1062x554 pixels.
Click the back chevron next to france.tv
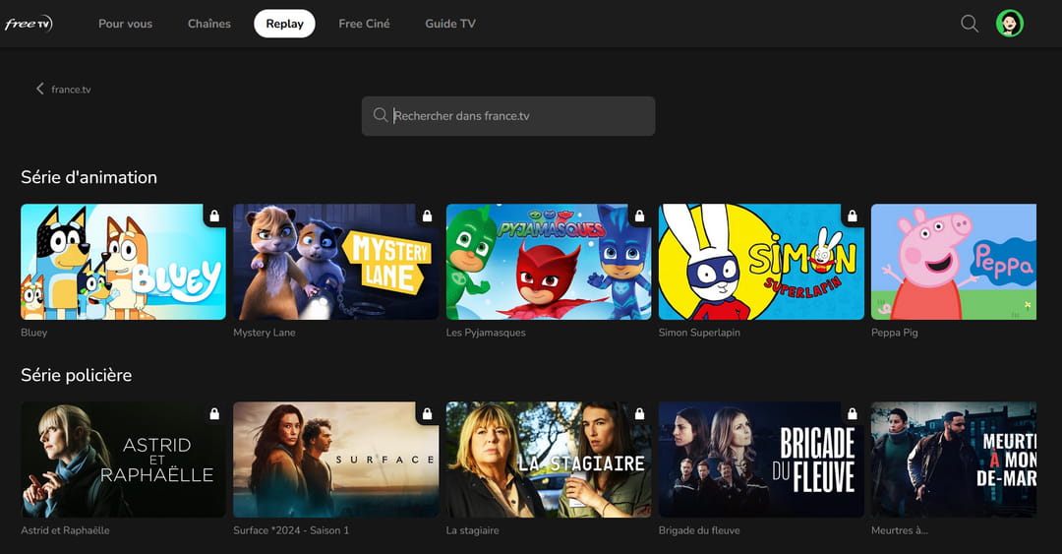40,89
